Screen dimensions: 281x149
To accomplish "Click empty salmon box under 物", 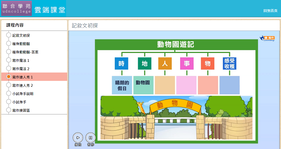I will point(208,85).
